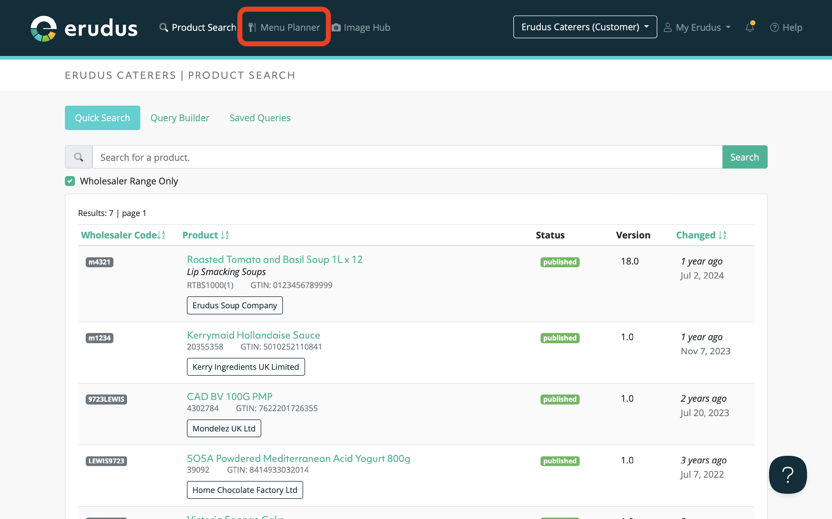
Task: Open Kerrymaid Hollandaise Sauce product link
Action: [x=253, y=335]
